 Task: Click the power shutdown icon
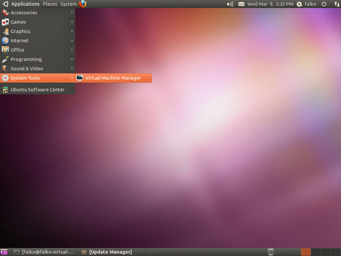(x=324, y=4)
